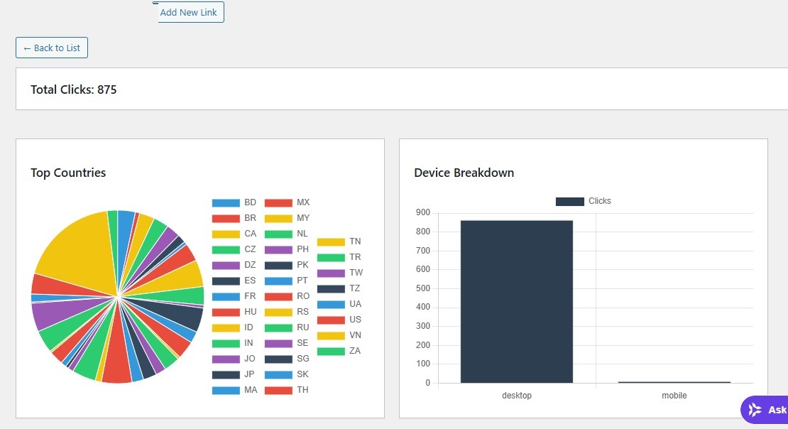Toggle the SG legend entry
This screenshot has height=429, width=788.
coord(287,359)
